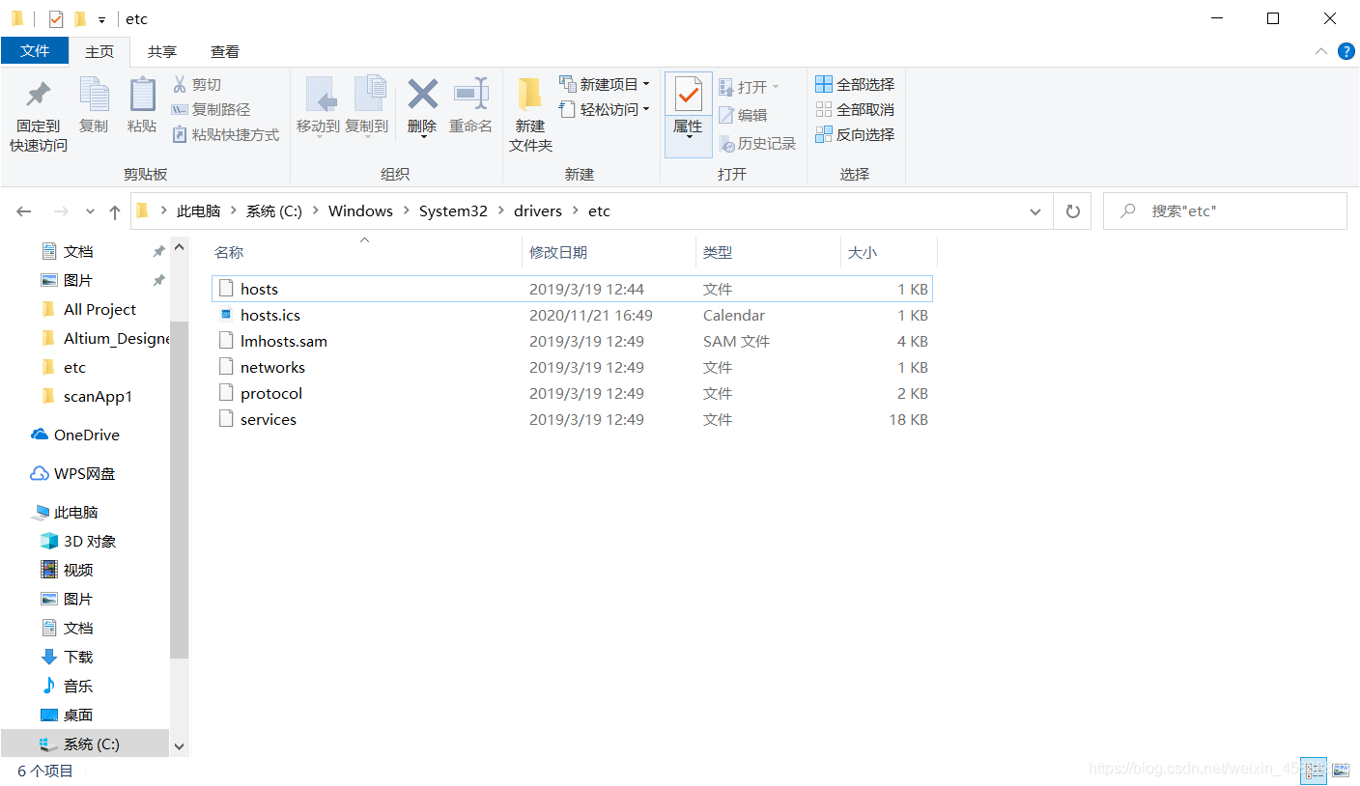Viewport: 1360px width, 786px height.
Task: Click the navigation pane scroll-up arrow
Action: pyautogui.click(x=179, y=248)
